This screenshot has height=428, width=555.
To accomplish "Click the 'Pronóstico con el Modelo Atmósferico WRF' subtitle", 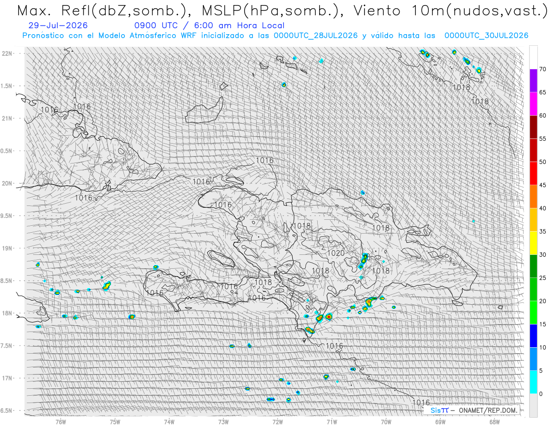I will click(275, 36).
